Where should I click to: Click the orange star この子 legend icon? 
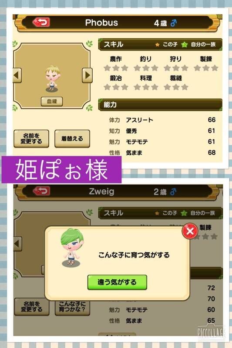tap(157, 45)
